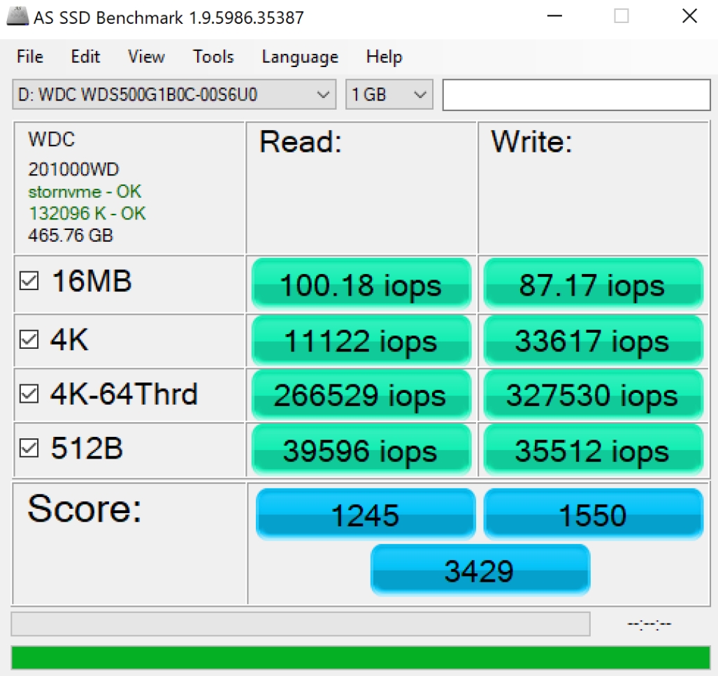This screenshot has height=676, width=718.
Task: Uncheck the 4K test checkbox
Action: pyautogui.click(x=29, y=339)
